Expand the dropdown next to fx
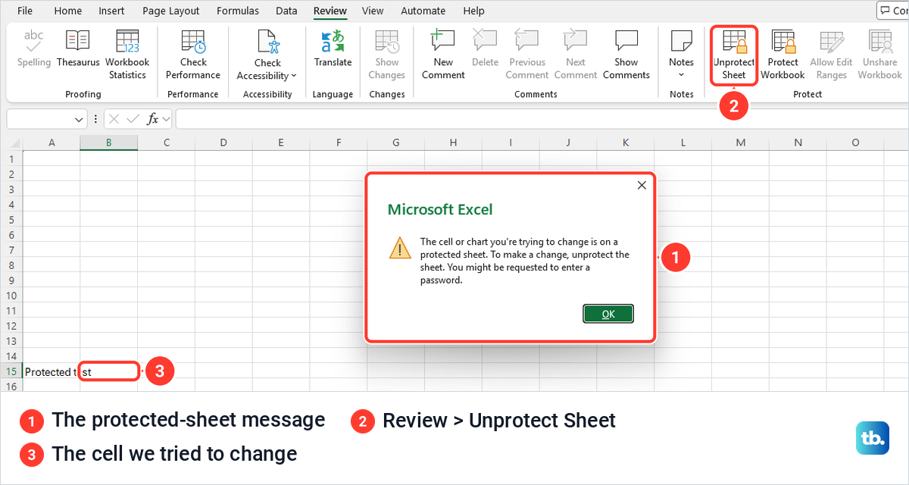Viewport: 909px width, 485px height. click(166, 119)
